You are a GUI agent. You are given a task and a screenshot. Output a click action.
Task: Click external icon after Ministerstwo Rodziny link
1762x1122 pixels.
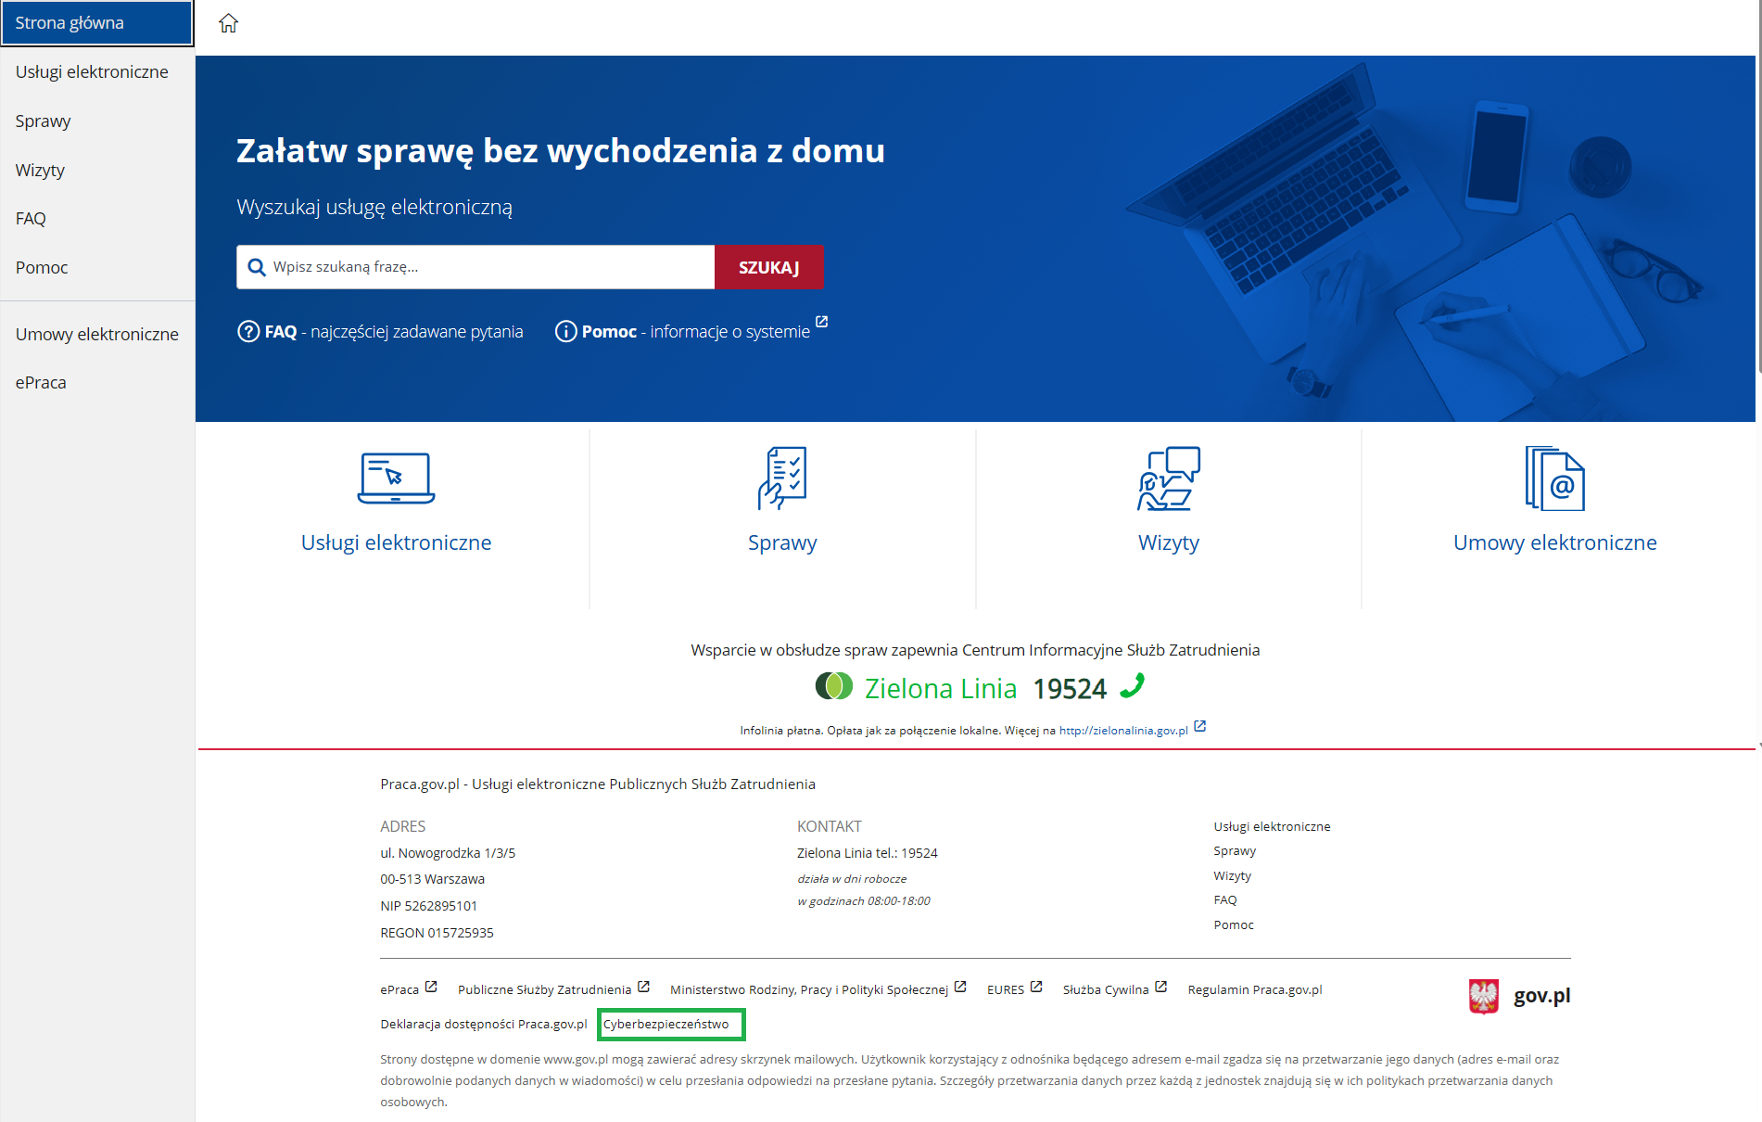tap(960, 987)
